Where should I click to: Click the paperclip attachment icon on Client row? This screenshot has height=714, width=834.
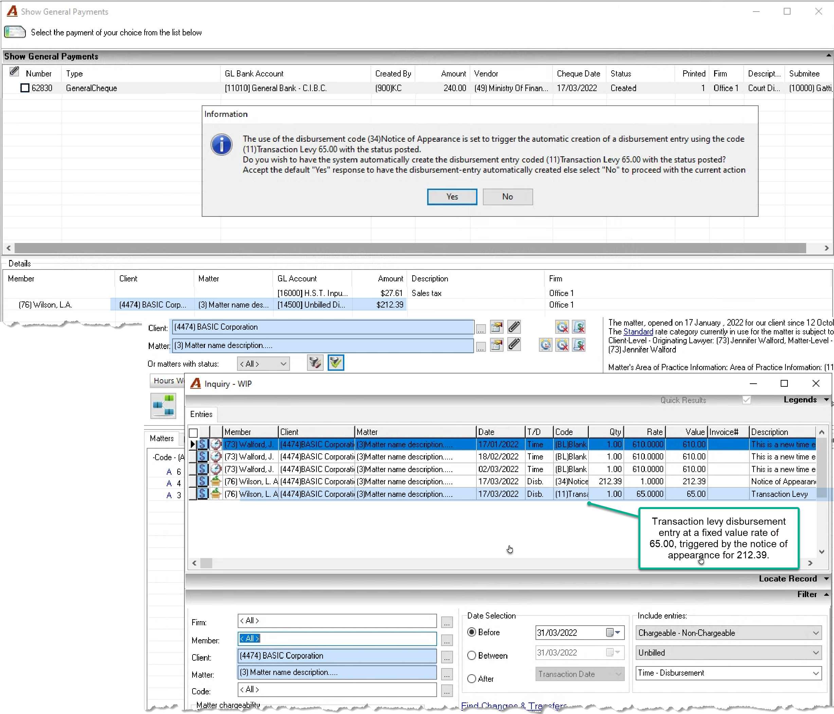(514, 327)
